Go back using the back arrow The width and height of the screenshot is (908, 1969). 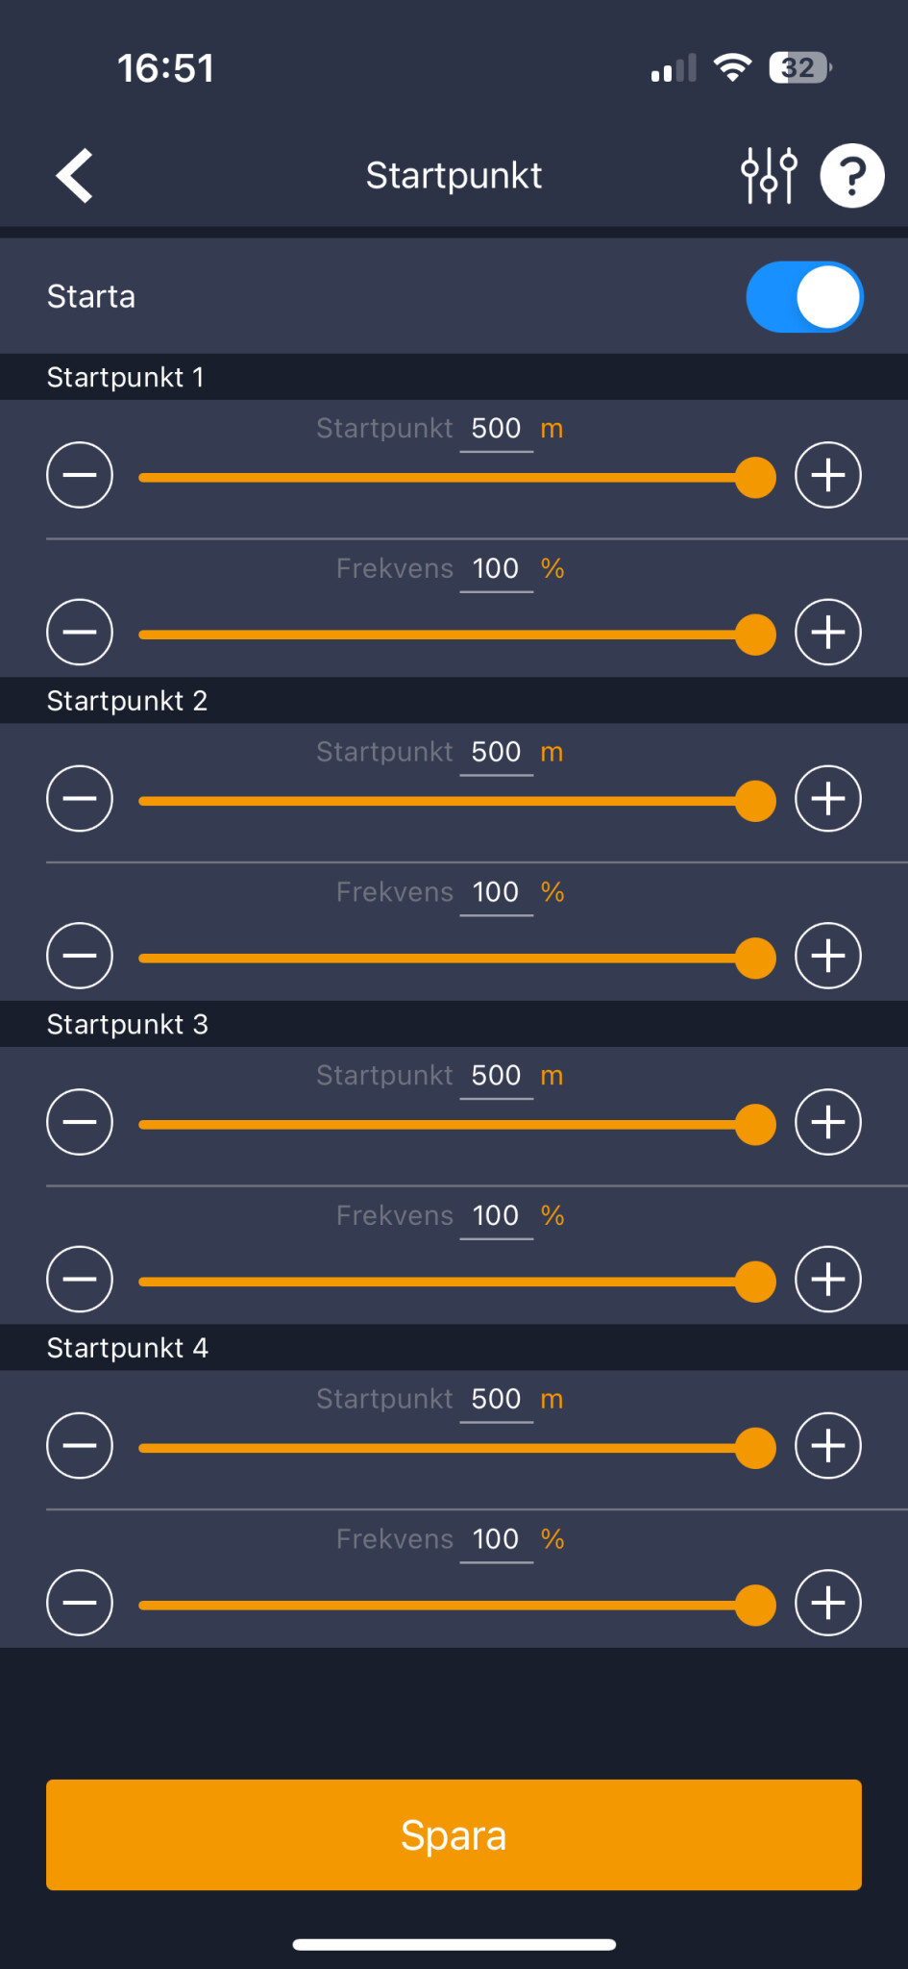tap(75, 176)
